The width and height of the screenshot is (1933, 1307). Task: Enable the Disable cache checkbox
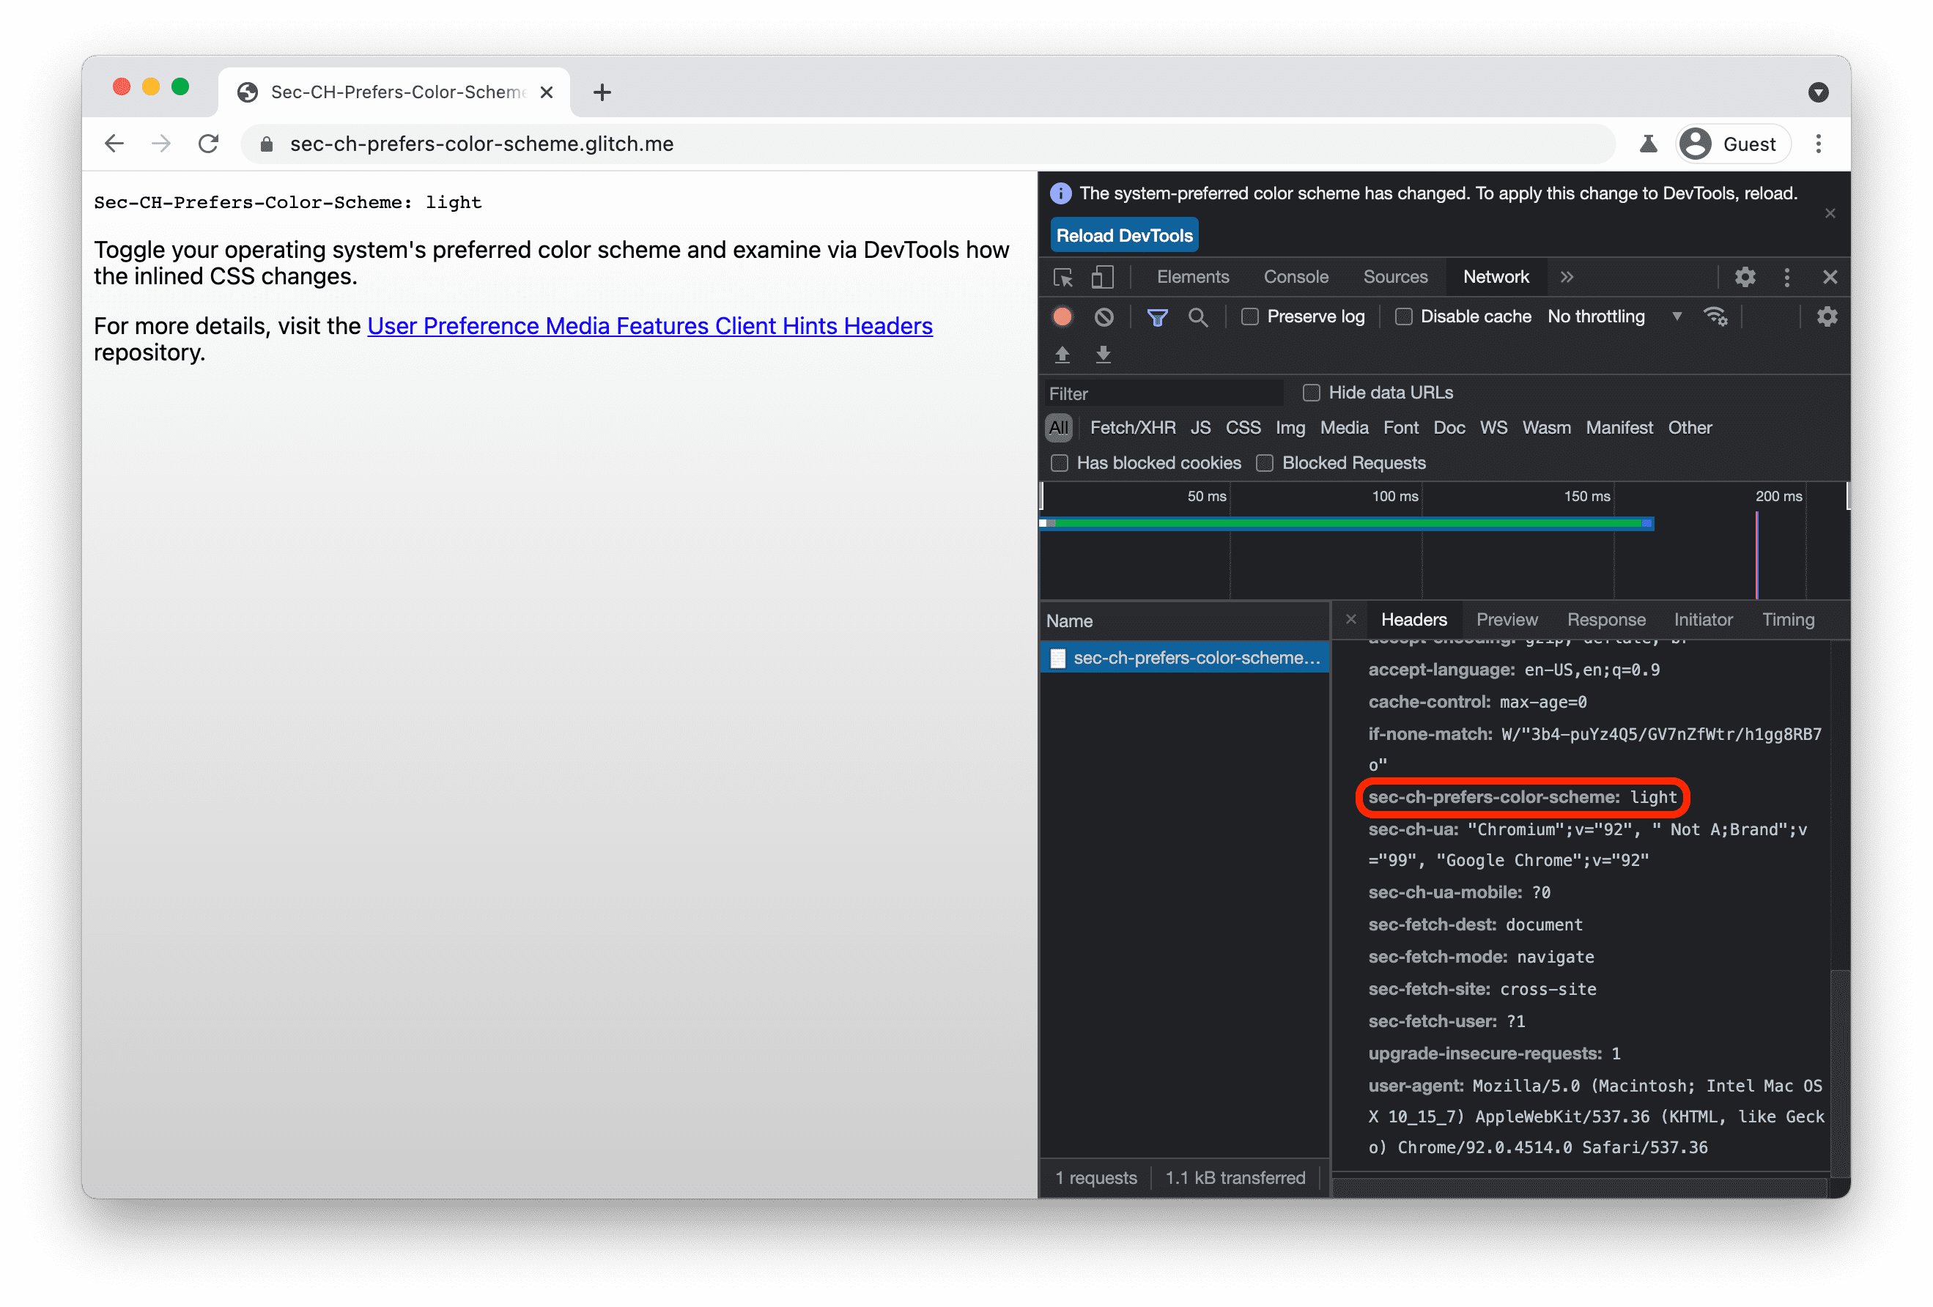pos(1402,315)
